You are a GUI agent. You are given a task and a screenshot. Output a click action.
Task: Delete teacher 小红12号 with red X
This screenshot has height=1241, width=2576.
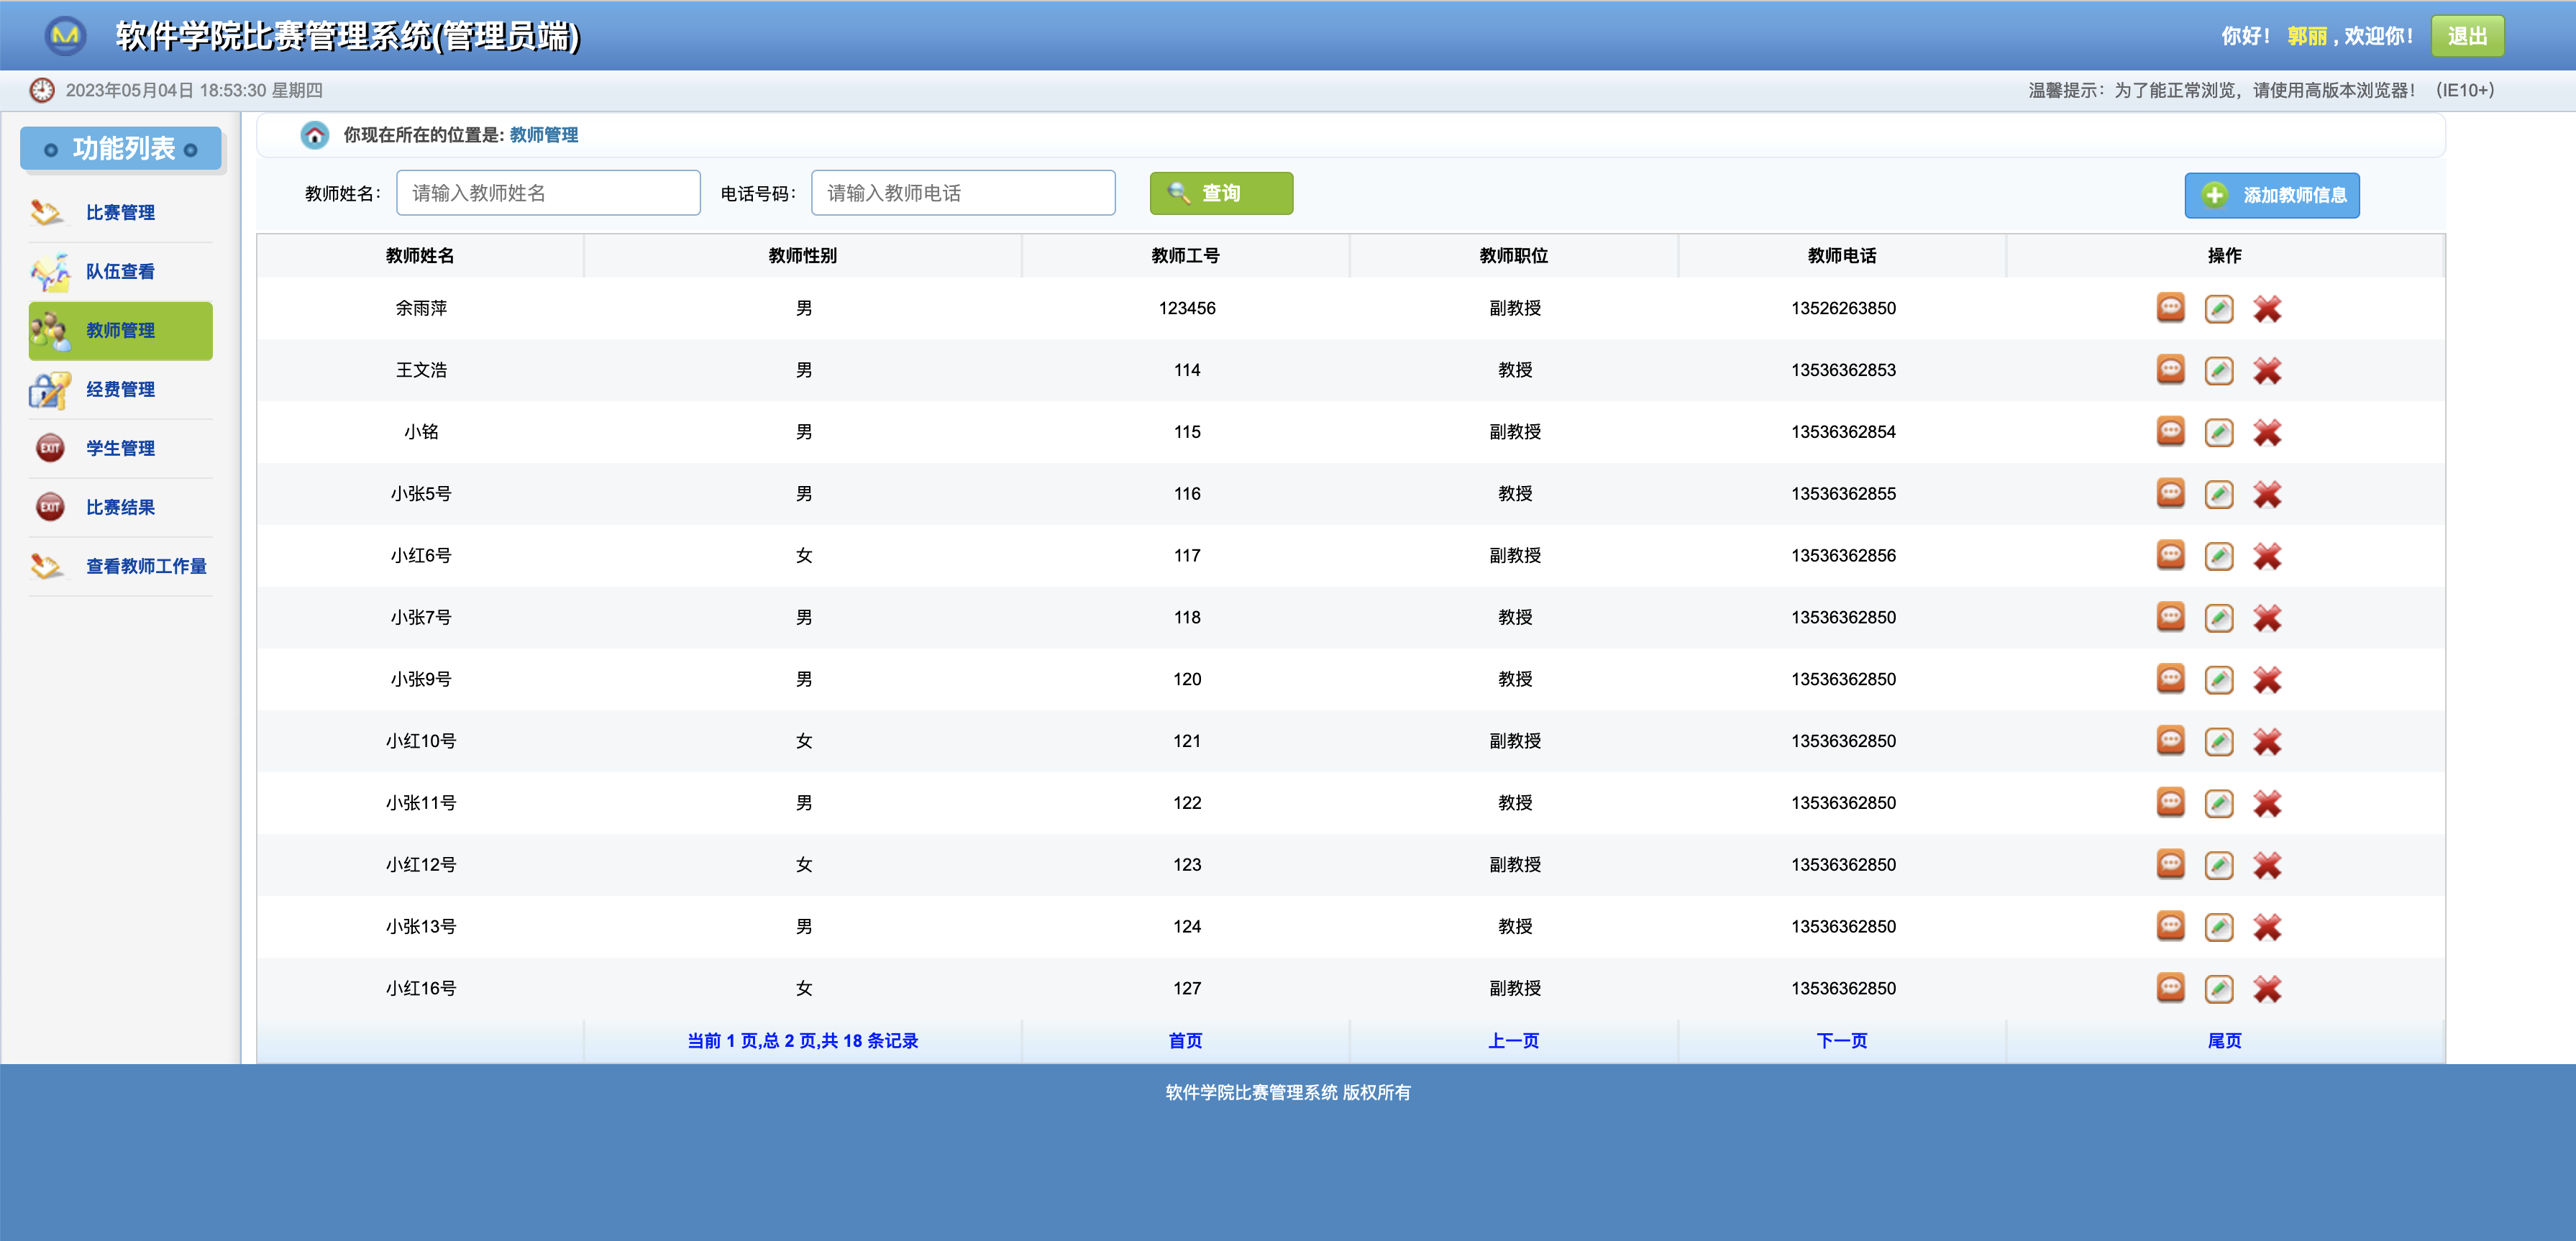coord(2266,866)
